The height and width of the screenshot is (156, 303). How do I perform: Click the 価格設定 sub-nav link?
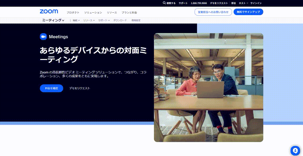136,20
